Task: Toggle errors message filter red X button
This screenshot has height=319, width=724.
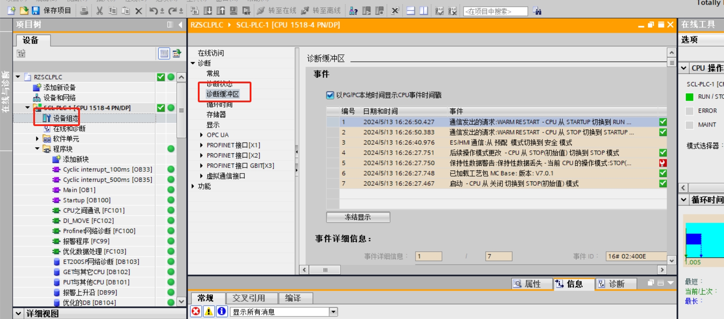Action: [196, 311]
